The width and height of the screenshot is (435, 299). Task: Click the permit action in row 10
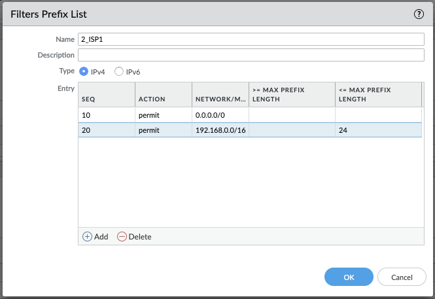163,115
